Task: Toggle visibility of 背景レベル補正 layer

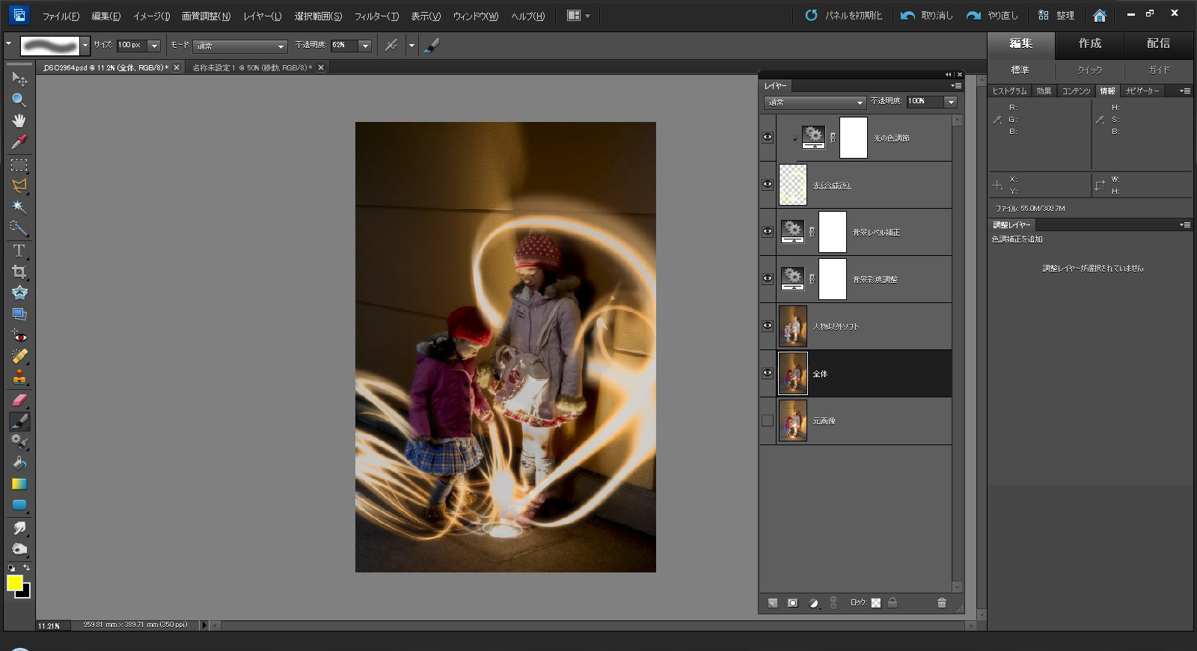Action: [768, 232]
